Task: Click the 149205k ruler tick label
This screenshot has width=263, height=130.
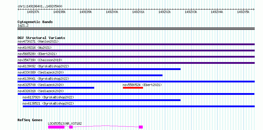Action: click(x=243, y=12)
